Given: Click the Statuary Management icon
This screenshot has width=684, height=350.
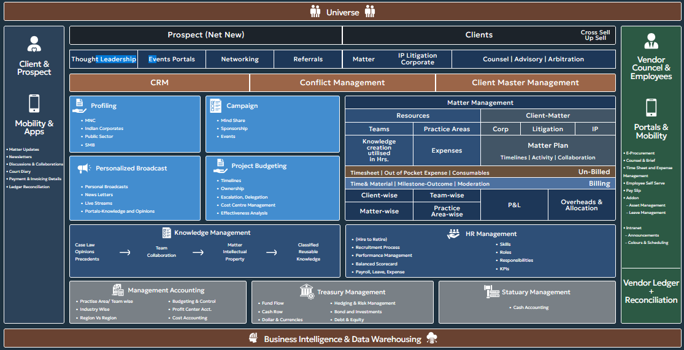Looking at the screenshot, I should [x=491, y=292].
